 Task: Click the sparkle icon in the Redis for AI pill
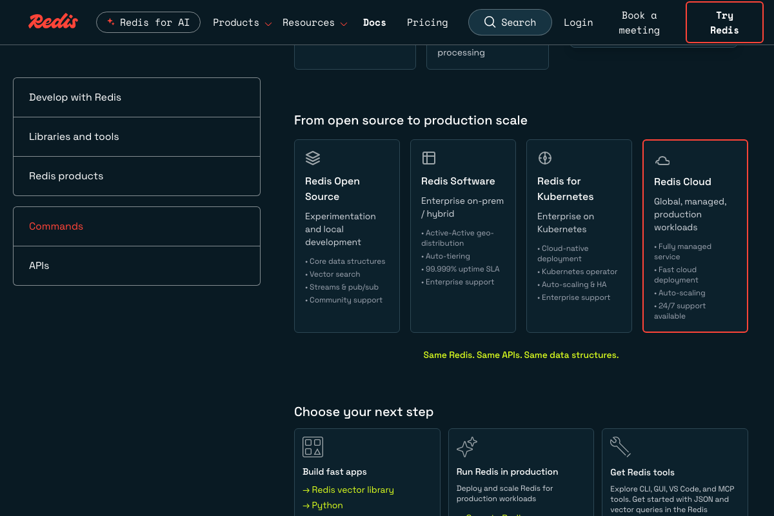110,21
